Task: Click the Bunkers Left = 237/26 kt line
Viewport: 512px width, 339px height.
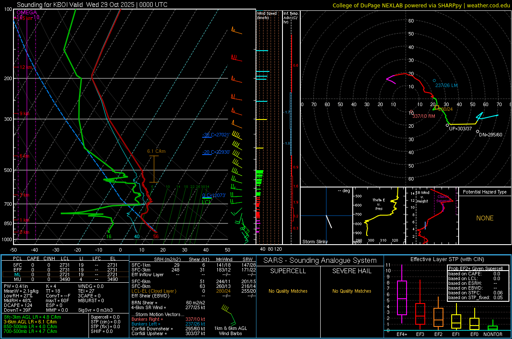Action: coord(168,324)
